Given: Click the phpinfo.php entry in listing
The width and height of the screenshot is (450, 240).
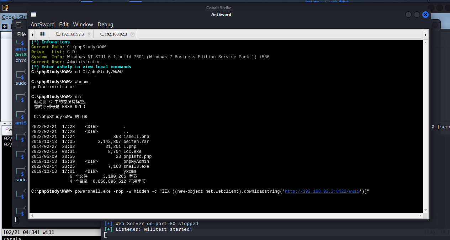Looking at the screenshot, I should click(138, 156).
